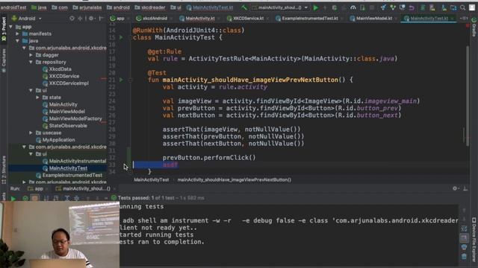Select the app tab in Run panel

click(36, 188)
